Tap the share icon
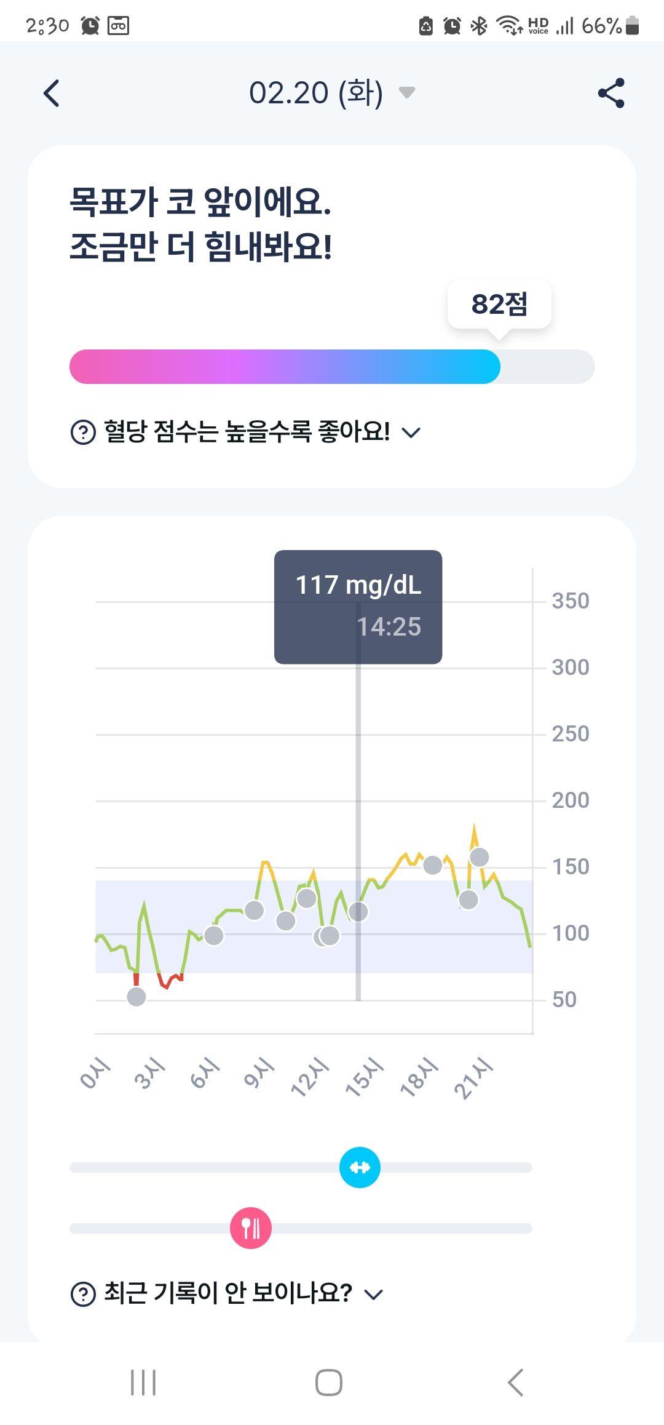Viewport: 664px width, 1425px height. point(611,93)
